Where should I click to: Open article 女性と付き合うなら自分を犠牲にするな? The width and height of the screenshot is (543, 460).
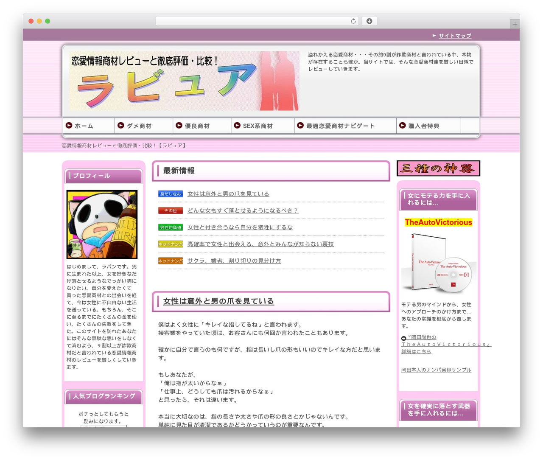tap(240, 227)
